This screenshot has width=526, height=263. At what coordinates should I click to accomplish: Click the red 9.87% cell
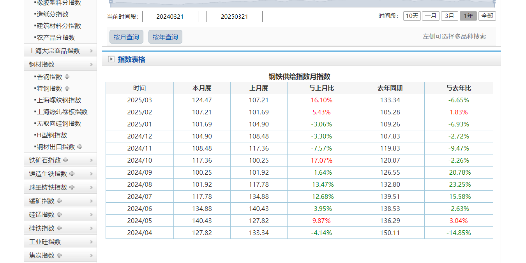click(321, 221)
